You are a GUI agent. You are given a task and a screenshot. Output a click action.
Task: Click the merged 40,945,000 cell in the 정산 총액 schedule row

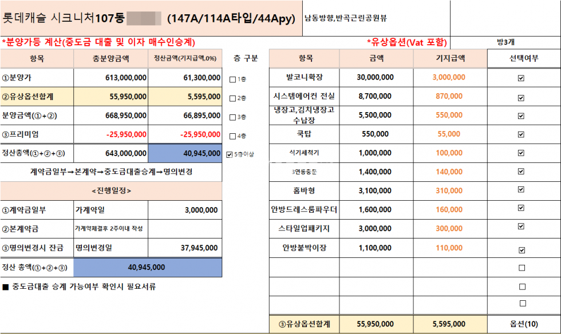[x=148, y=268]
